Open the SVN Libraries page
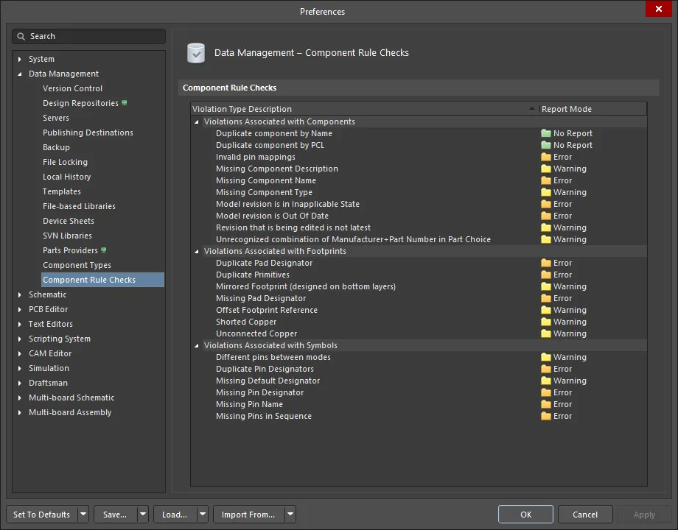Screen dimensions: 678x530 tap(67, 236)
